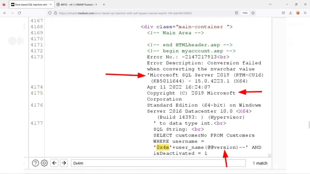
Task: Click the 'begin myaccount.asp' comment line
Action: coord(191,51)
